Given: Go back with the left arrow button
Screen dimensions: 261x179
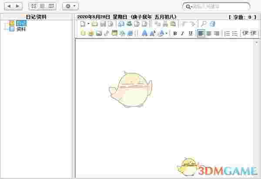Looking at the screenshot, I should (9, 7).
